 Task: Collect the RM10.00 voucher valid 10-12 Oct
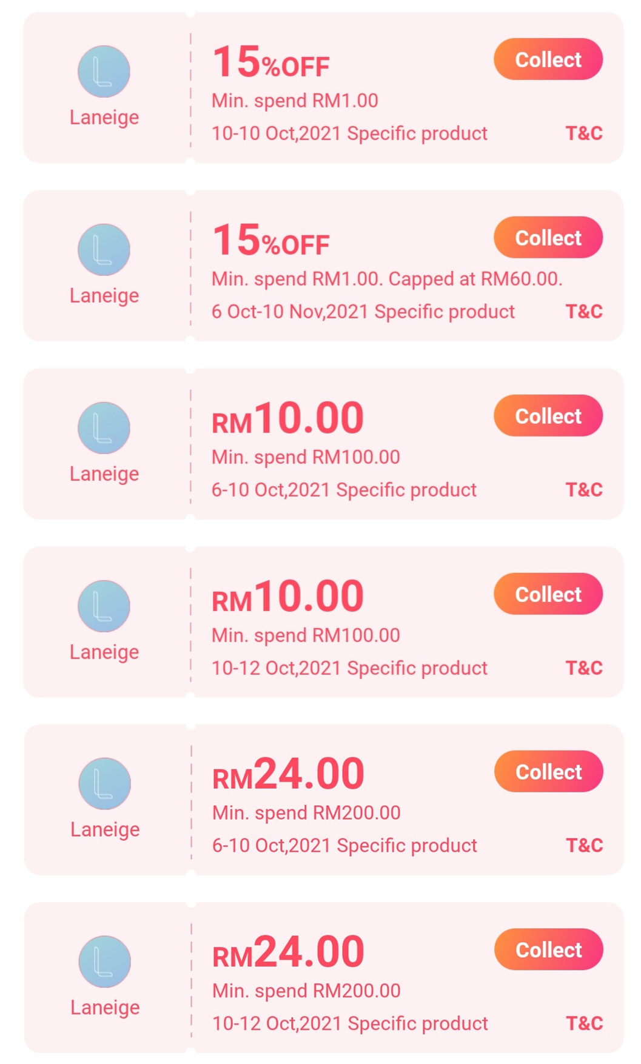(548, 594)
